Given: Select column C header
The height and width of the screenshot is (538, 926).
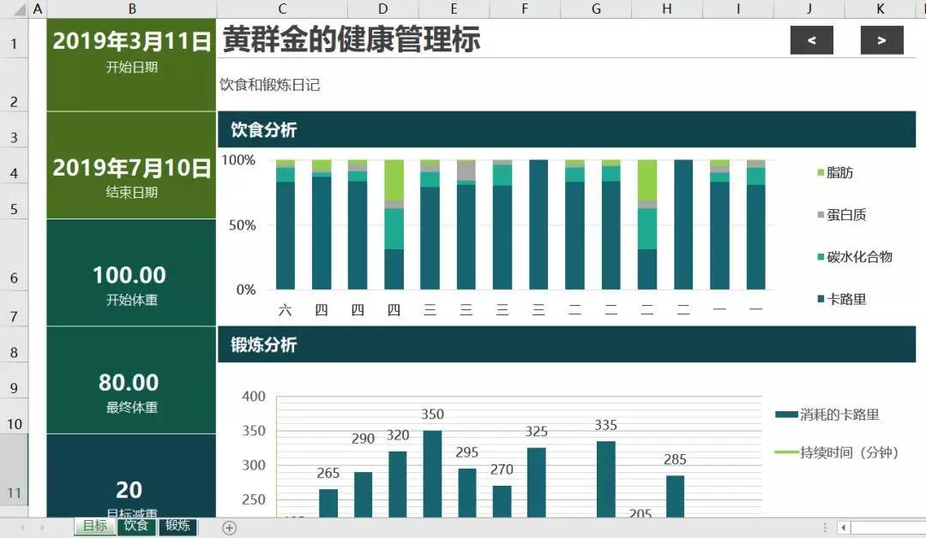Looking at the screenshot, I should pyautogui.click(x=282, y=9).
